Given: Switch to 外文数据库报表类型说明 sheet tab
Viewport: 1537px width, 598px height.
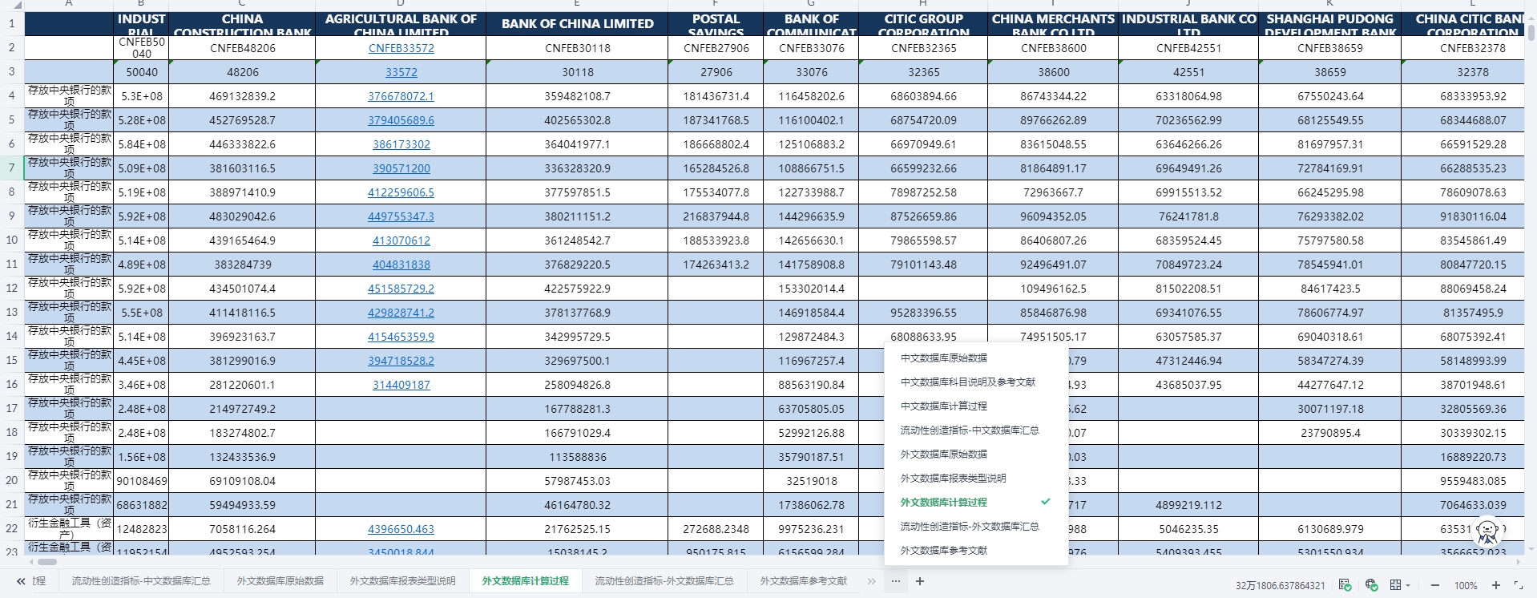Looking at the screenshot, I should click(402, 581).
